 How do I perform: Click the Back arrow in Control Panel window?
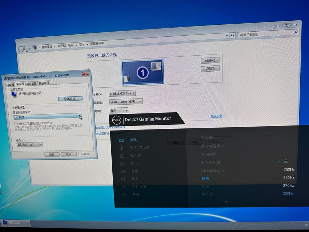21,49
